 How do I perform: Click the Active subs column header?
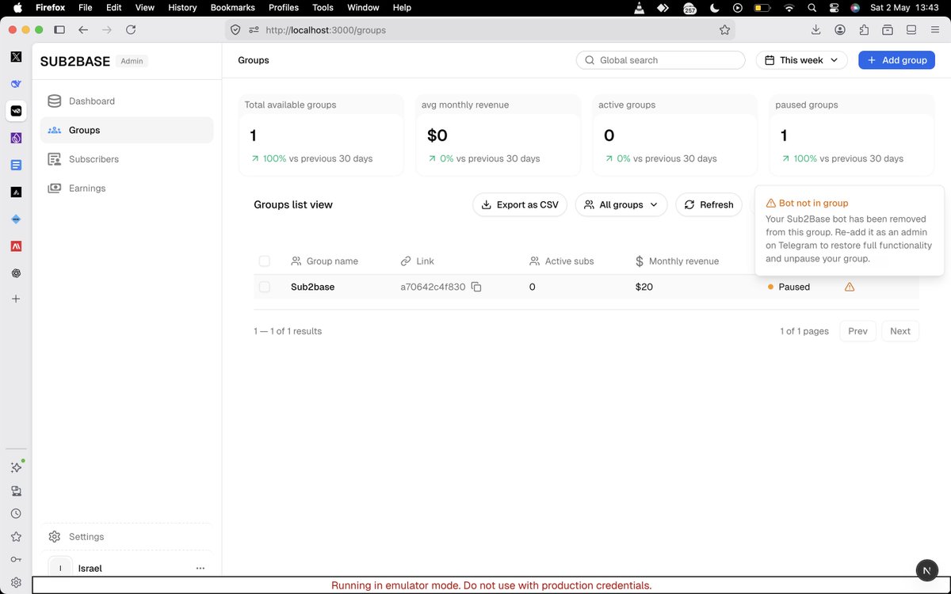point(561,261)
